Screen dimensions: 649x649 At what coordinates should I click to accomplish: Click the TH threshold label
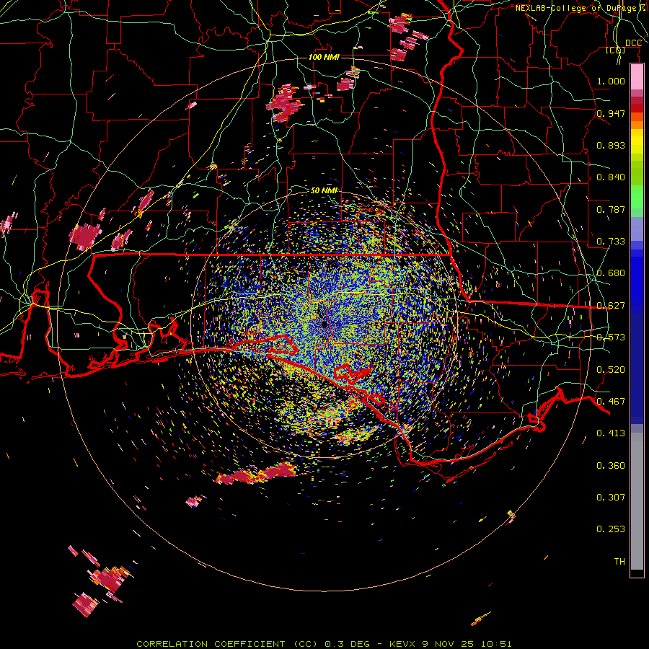click(619, 562)
